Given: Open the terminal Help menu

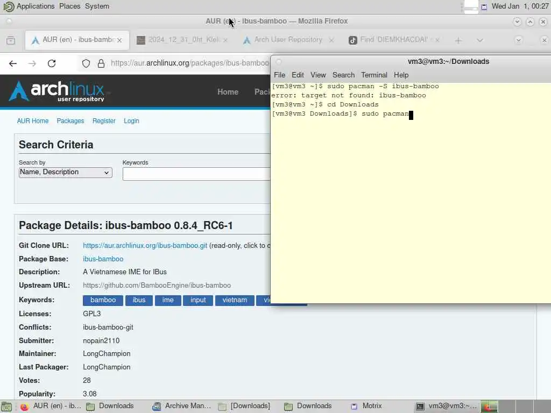Looking at the screenshot, I should 401,75.
